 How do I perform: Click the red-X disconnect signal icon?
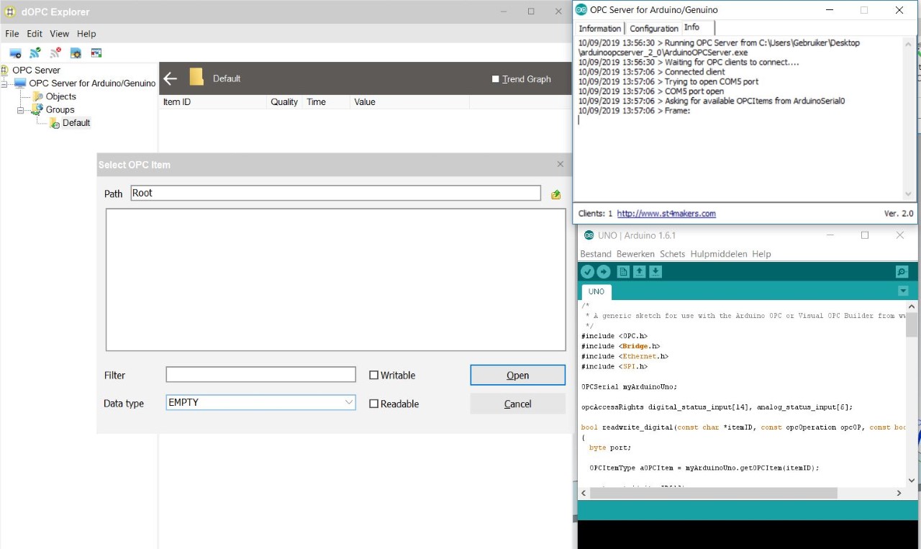55,53
